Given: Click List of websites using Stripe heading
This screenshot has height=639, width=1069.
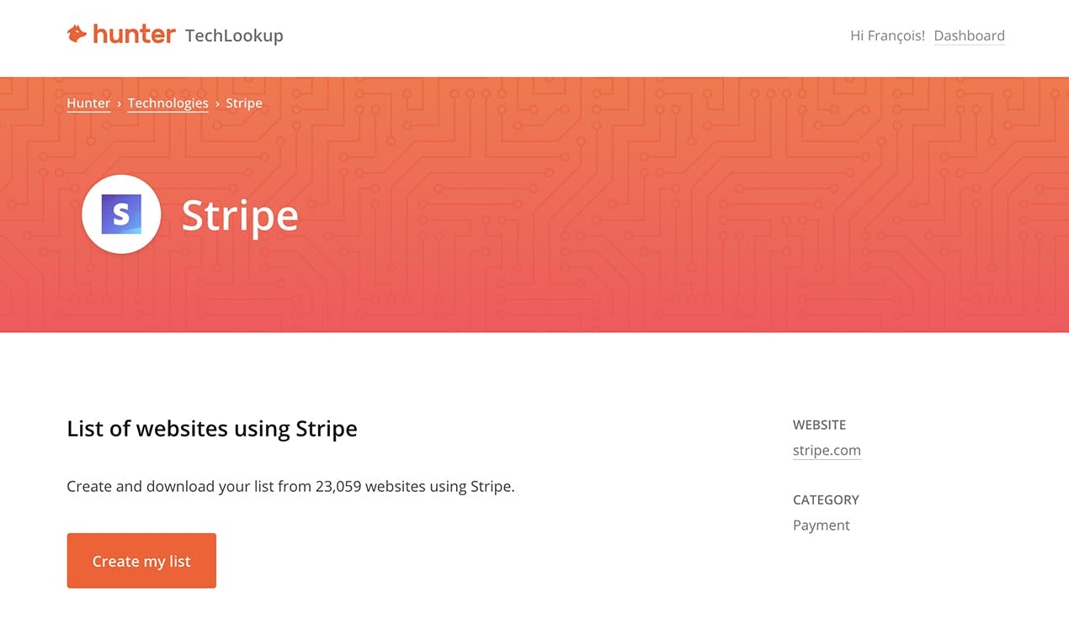Looking at the screenshot, I should click(x=212, y=428).
